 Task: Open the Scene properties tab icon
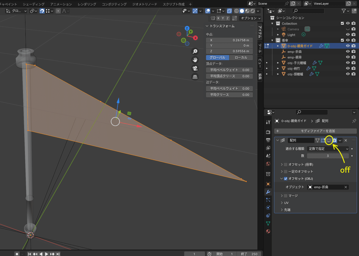pos(268,156)
